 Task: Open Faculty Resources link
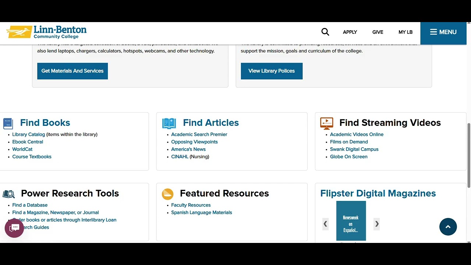[x=191, y=205]
